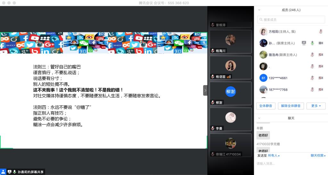This screenshot has height=175, width=328.
Task: Select 李曼 video tile avatar
Action: tap(231, 117)
